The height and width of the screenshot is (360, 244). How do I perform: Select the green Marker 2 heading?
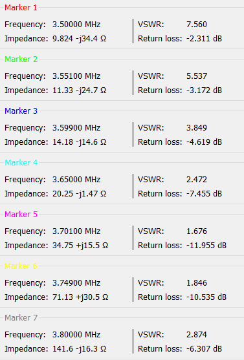[21, 59]
